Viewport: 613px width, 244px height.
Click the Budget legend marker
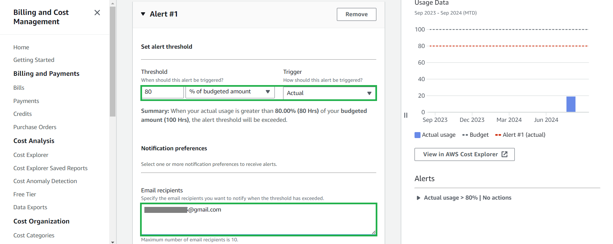tap(465, 135)
